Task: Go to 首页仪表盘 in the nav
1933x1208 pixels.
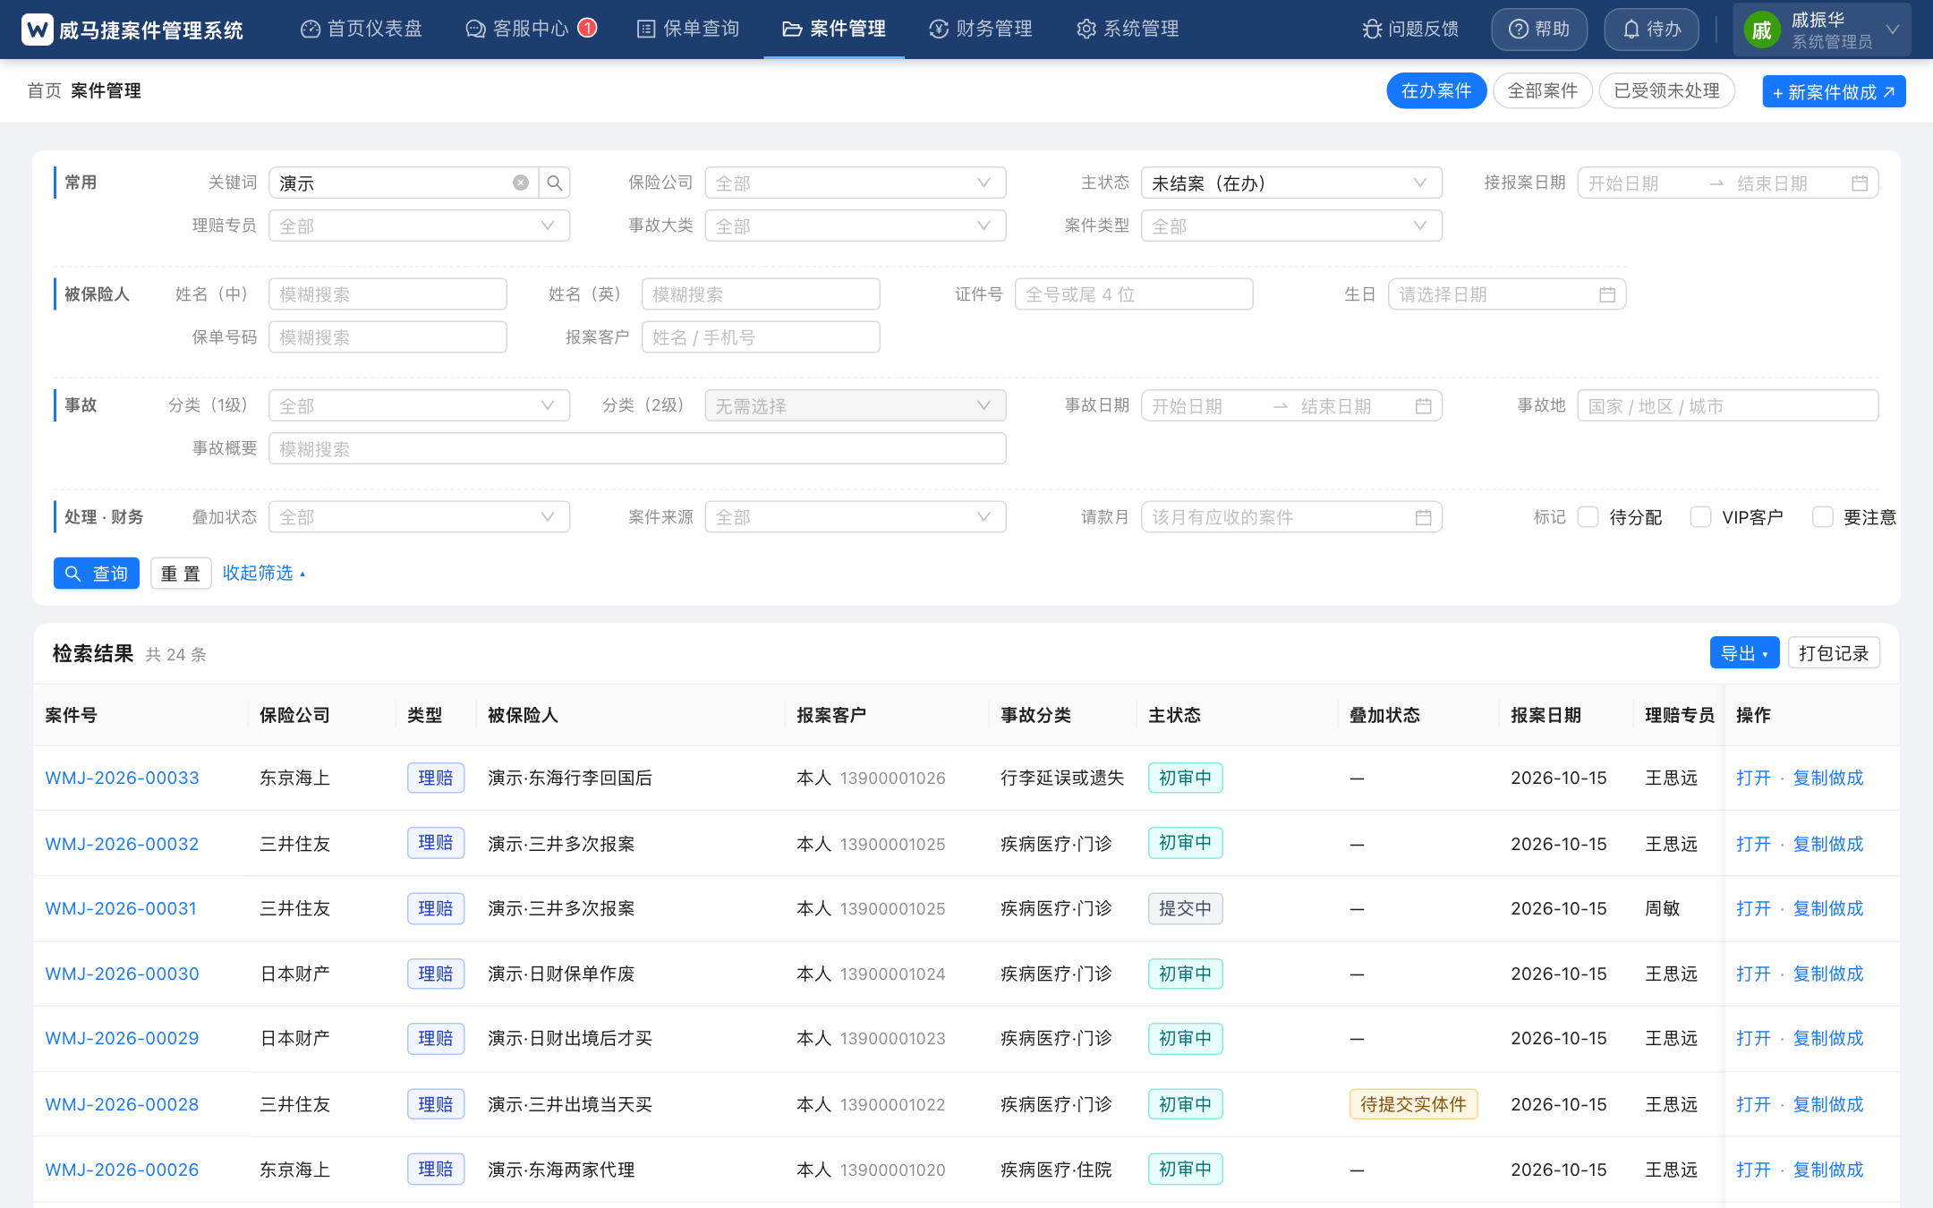Action: click(x=362, y=30)
